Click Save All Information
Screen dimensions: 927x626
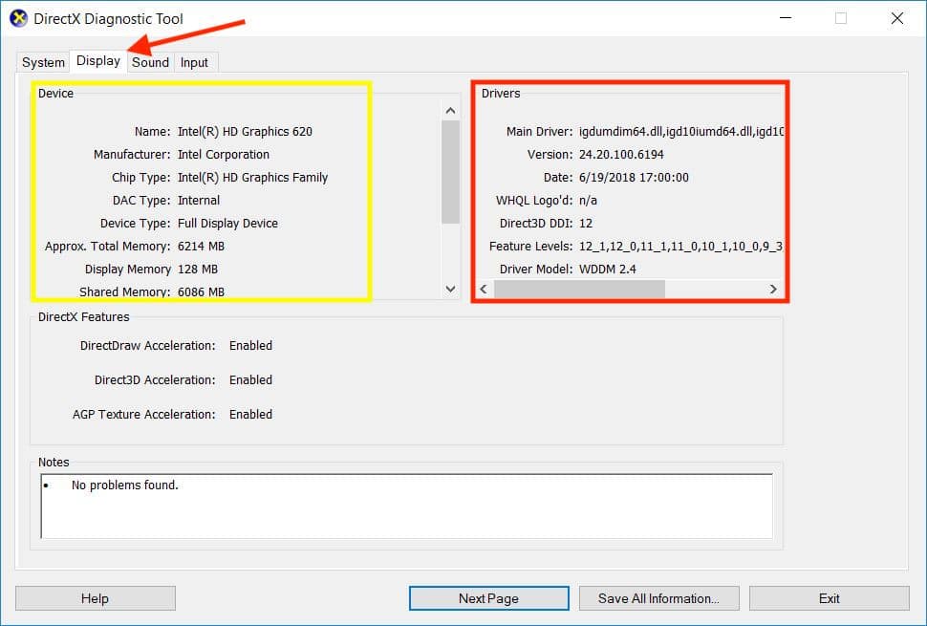coord(658,597)
